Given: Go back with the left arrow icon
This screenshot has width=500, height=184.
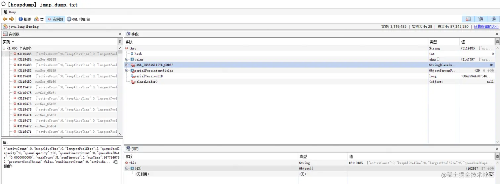Looking at the screenshot, I should (5, 19).
